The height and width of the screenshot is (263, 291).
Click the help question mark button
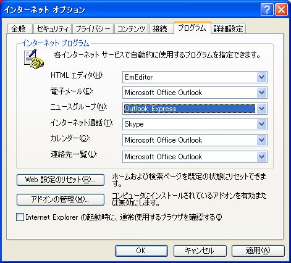click(x=267, y=10)
